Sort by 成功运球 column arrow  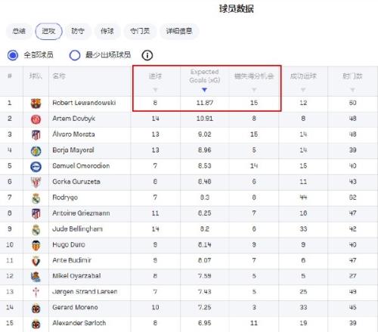pos(303,90)
